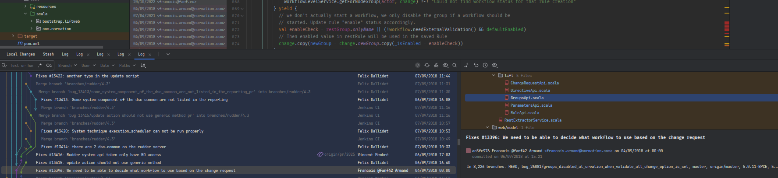The width and height of the screenshot is (778, 178).
Task: Expand the com.normation package
Action: 32,28
